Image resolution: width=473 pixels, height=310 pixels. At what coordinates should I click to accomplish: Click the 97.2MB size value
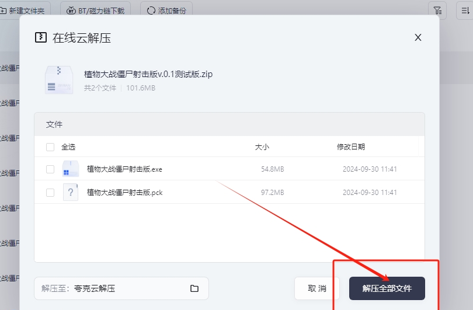click(272, 193)
